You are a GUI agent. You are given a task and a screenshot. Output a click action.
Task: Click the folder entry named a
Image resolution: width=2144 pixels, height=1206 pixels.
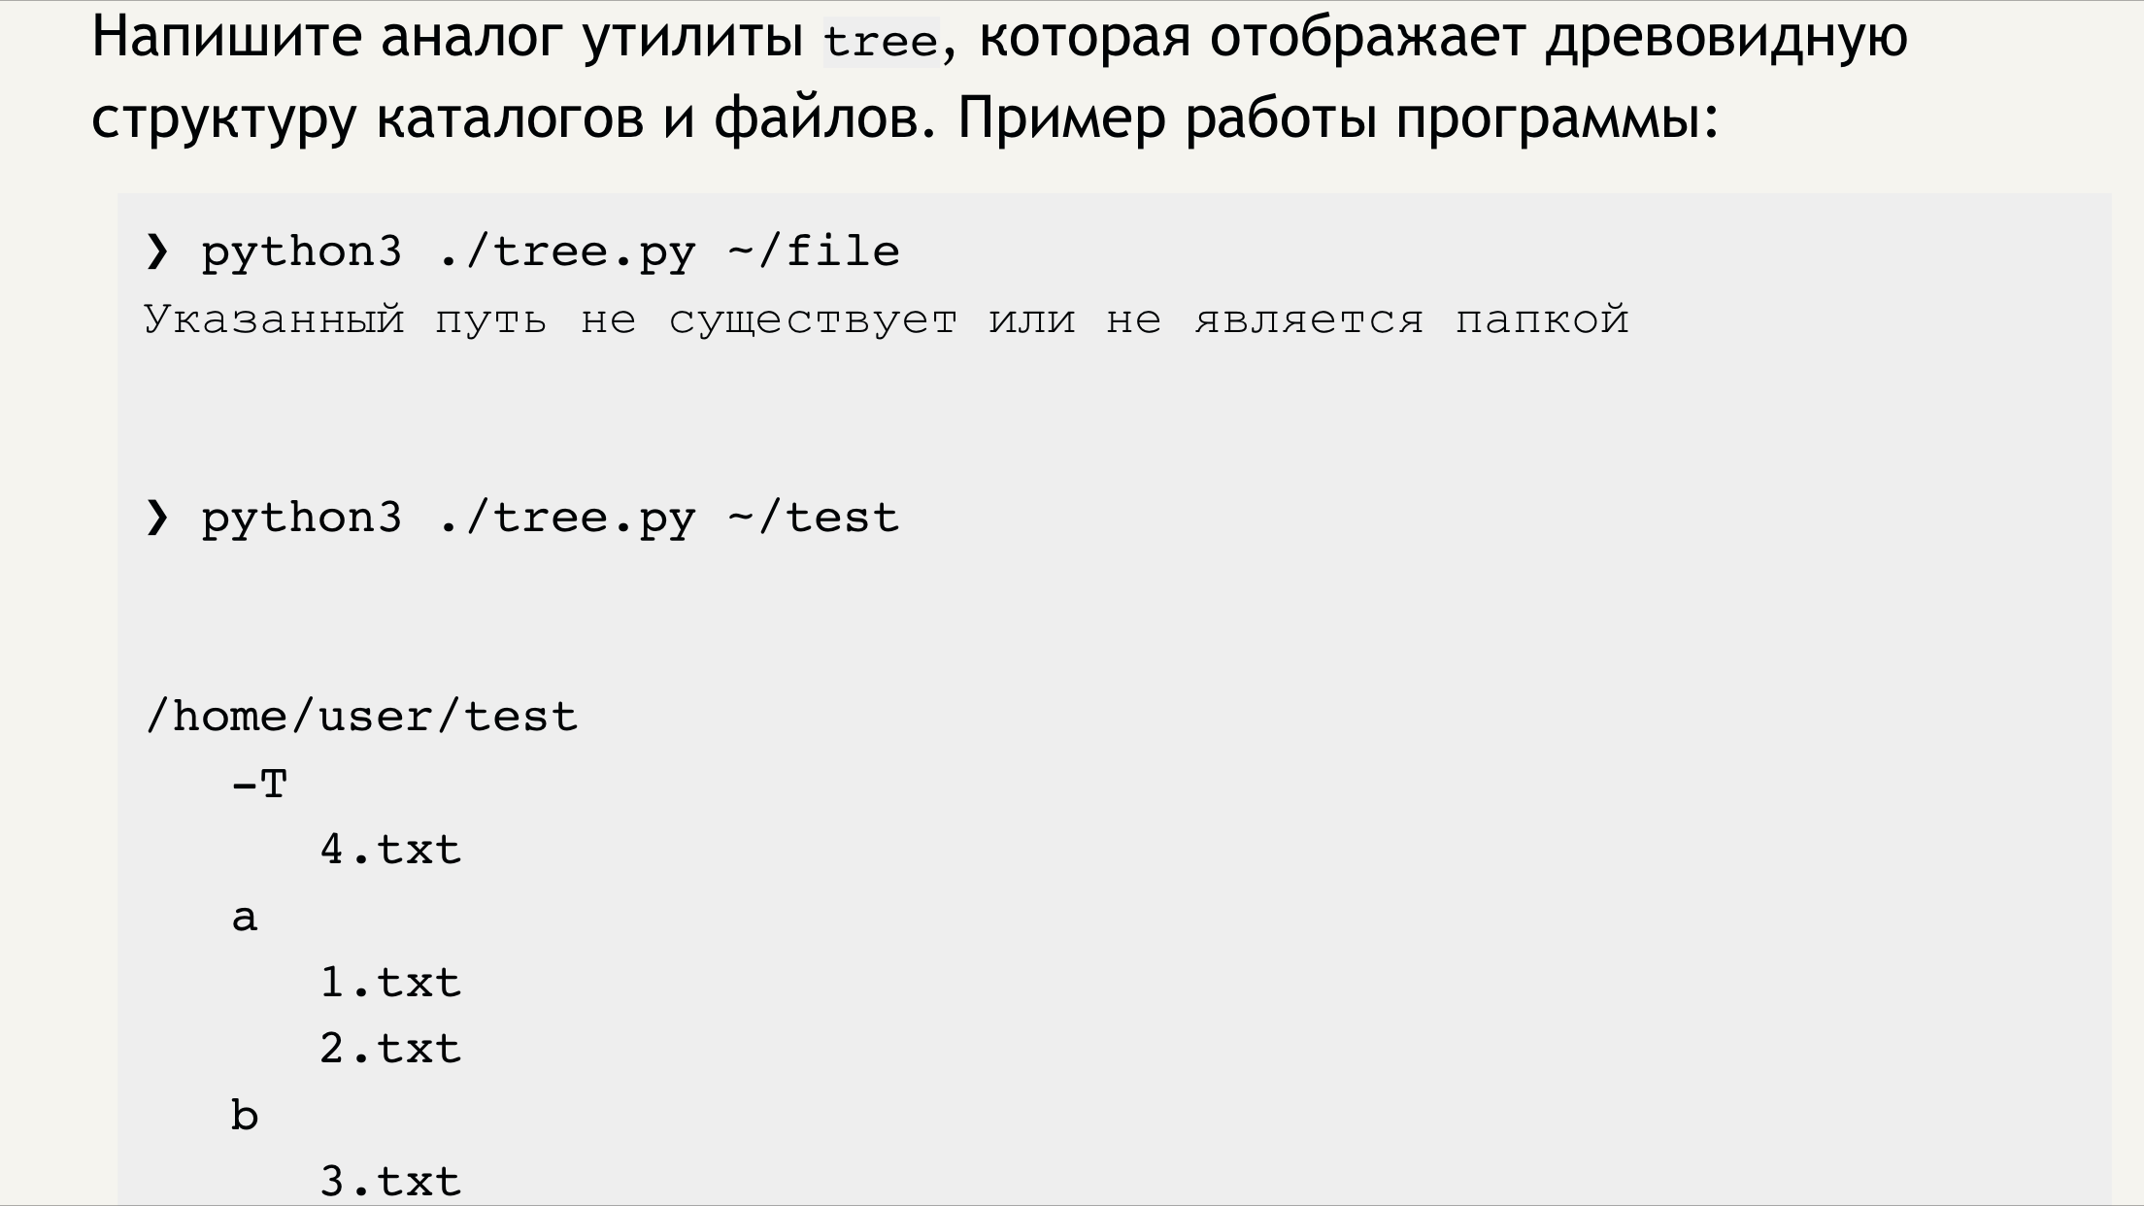(245, 917)
